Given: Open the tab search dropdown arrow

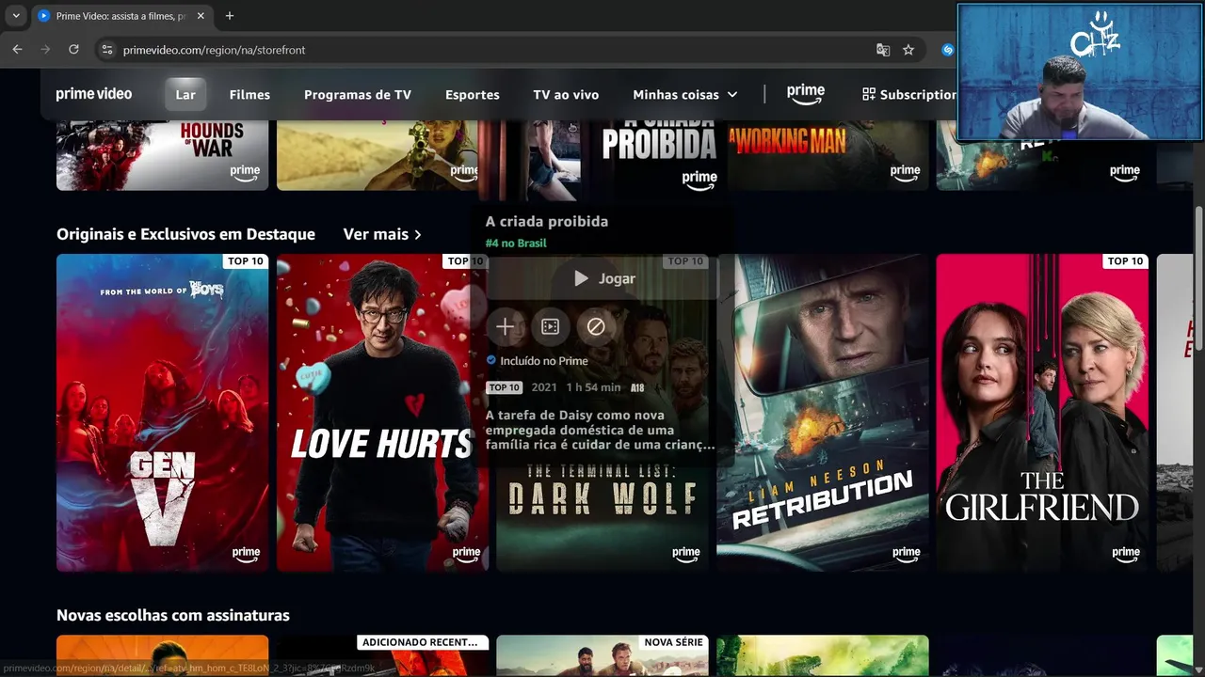Looking at the screenshot, I should (x=16, y=16).
